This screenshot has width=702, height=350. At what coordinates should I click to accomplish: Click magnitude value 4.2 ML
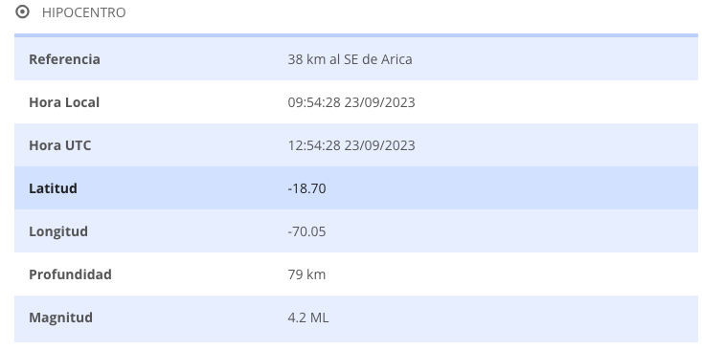point(308,317)
